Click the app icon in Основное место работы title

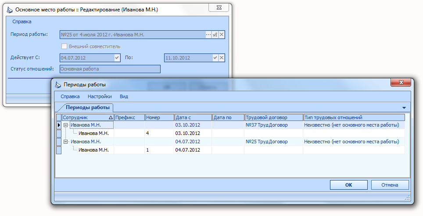click(10, 10)
